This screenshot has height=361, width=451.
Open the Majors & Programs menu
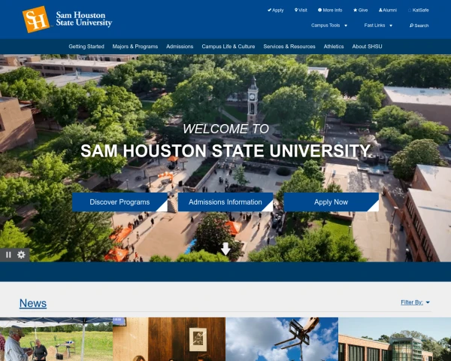(135, 47)
